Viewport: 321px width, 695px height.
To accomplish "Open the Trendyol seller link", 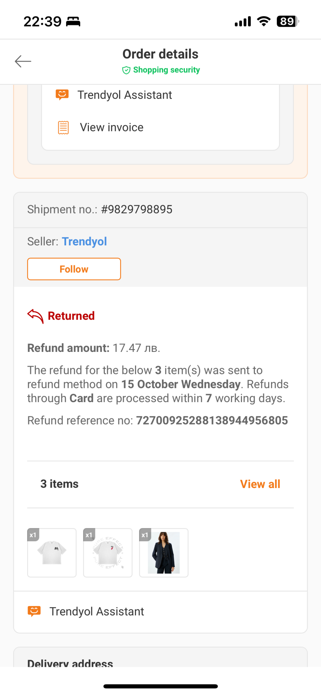I will pos(84,242).
